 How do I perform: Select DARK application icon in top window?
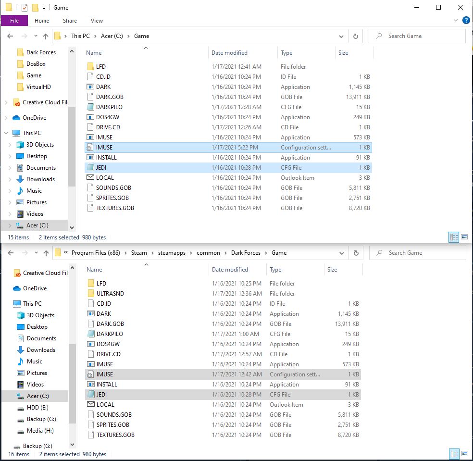(90, 87)
